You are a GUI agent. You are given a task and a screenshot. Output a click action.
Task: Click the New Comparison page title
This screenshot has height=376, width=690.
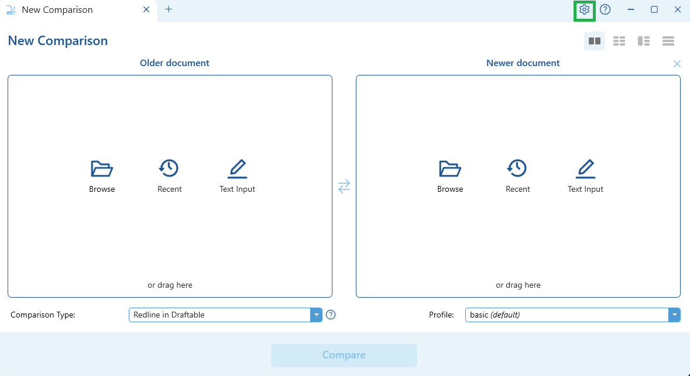(58, 41)
